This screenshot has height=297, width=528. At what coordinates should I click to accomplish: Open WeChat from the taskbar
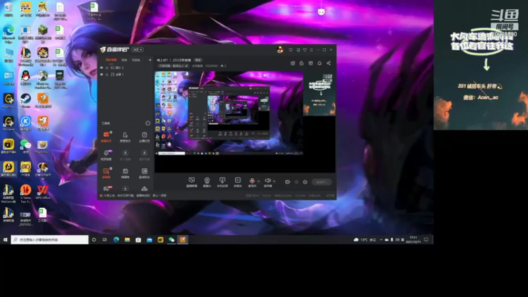point(172,240)
